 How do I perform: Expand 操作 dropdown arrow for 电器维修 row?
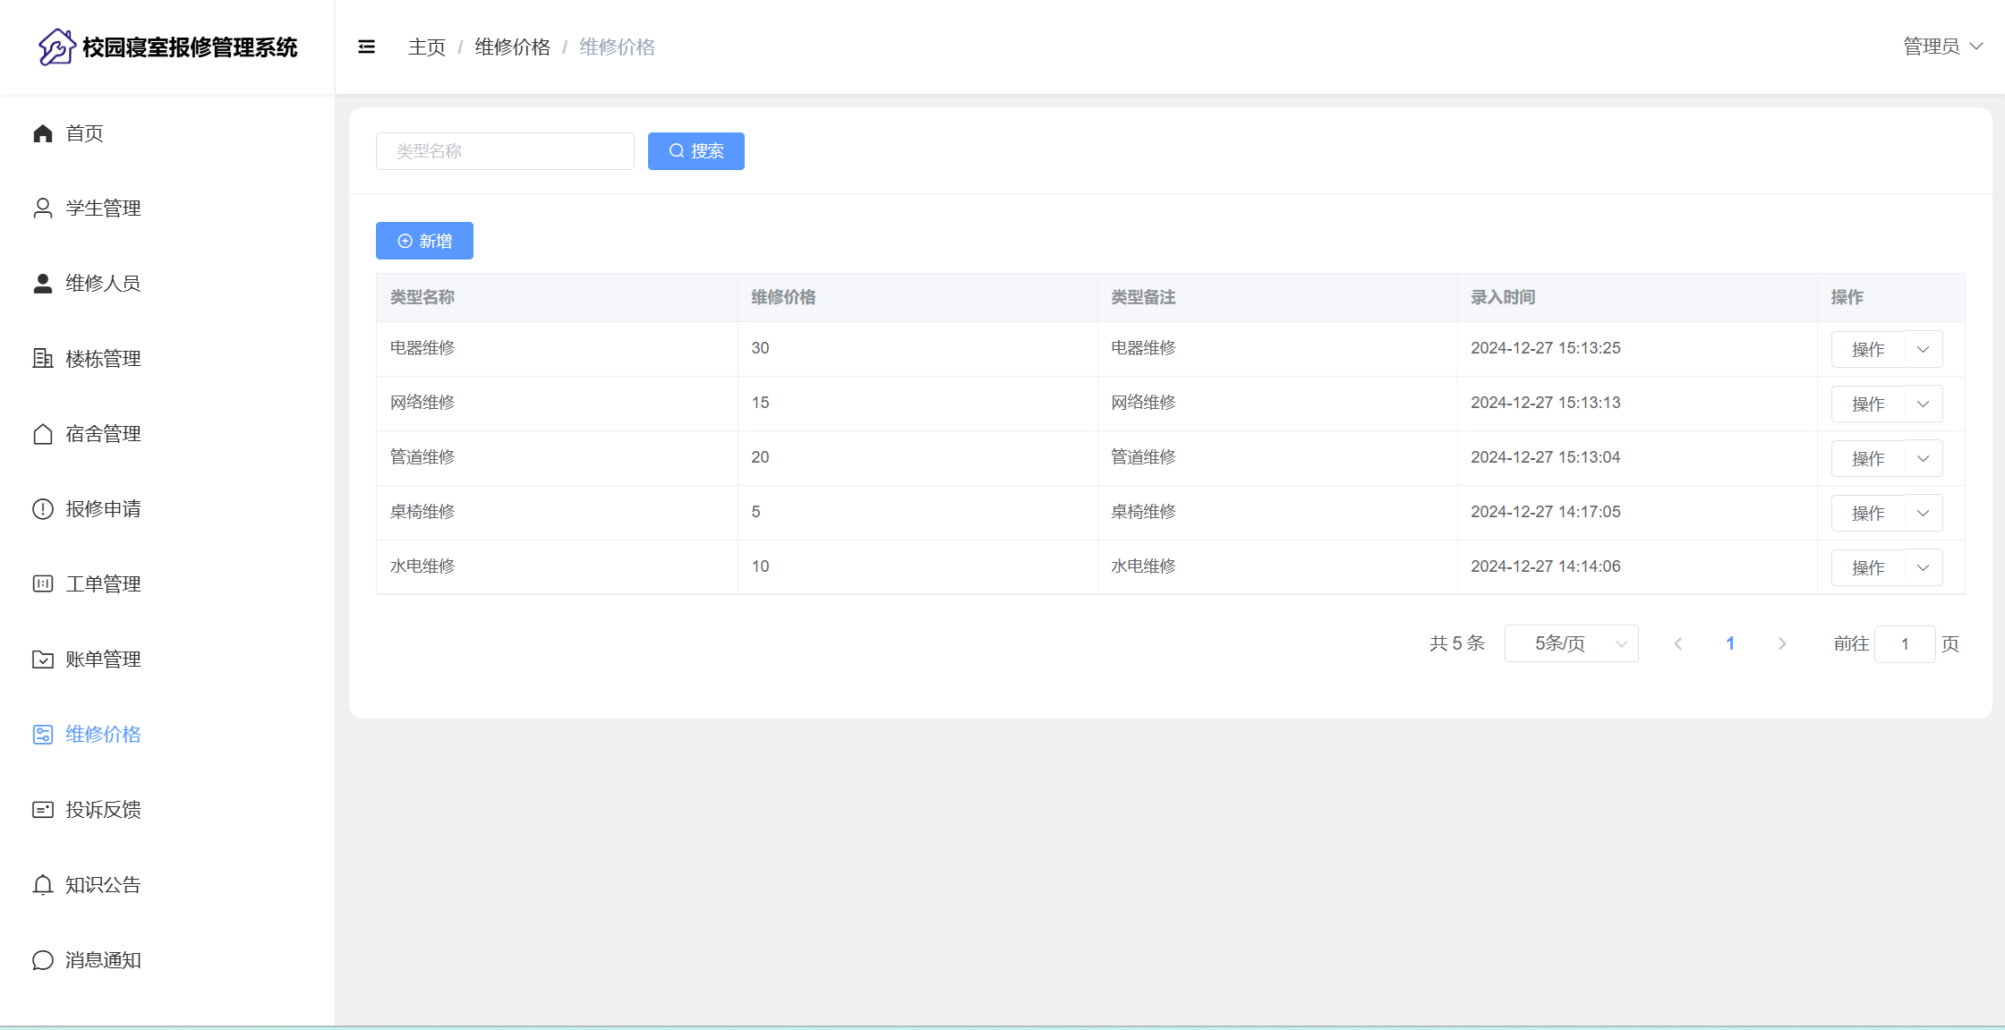click(1923, 349)
